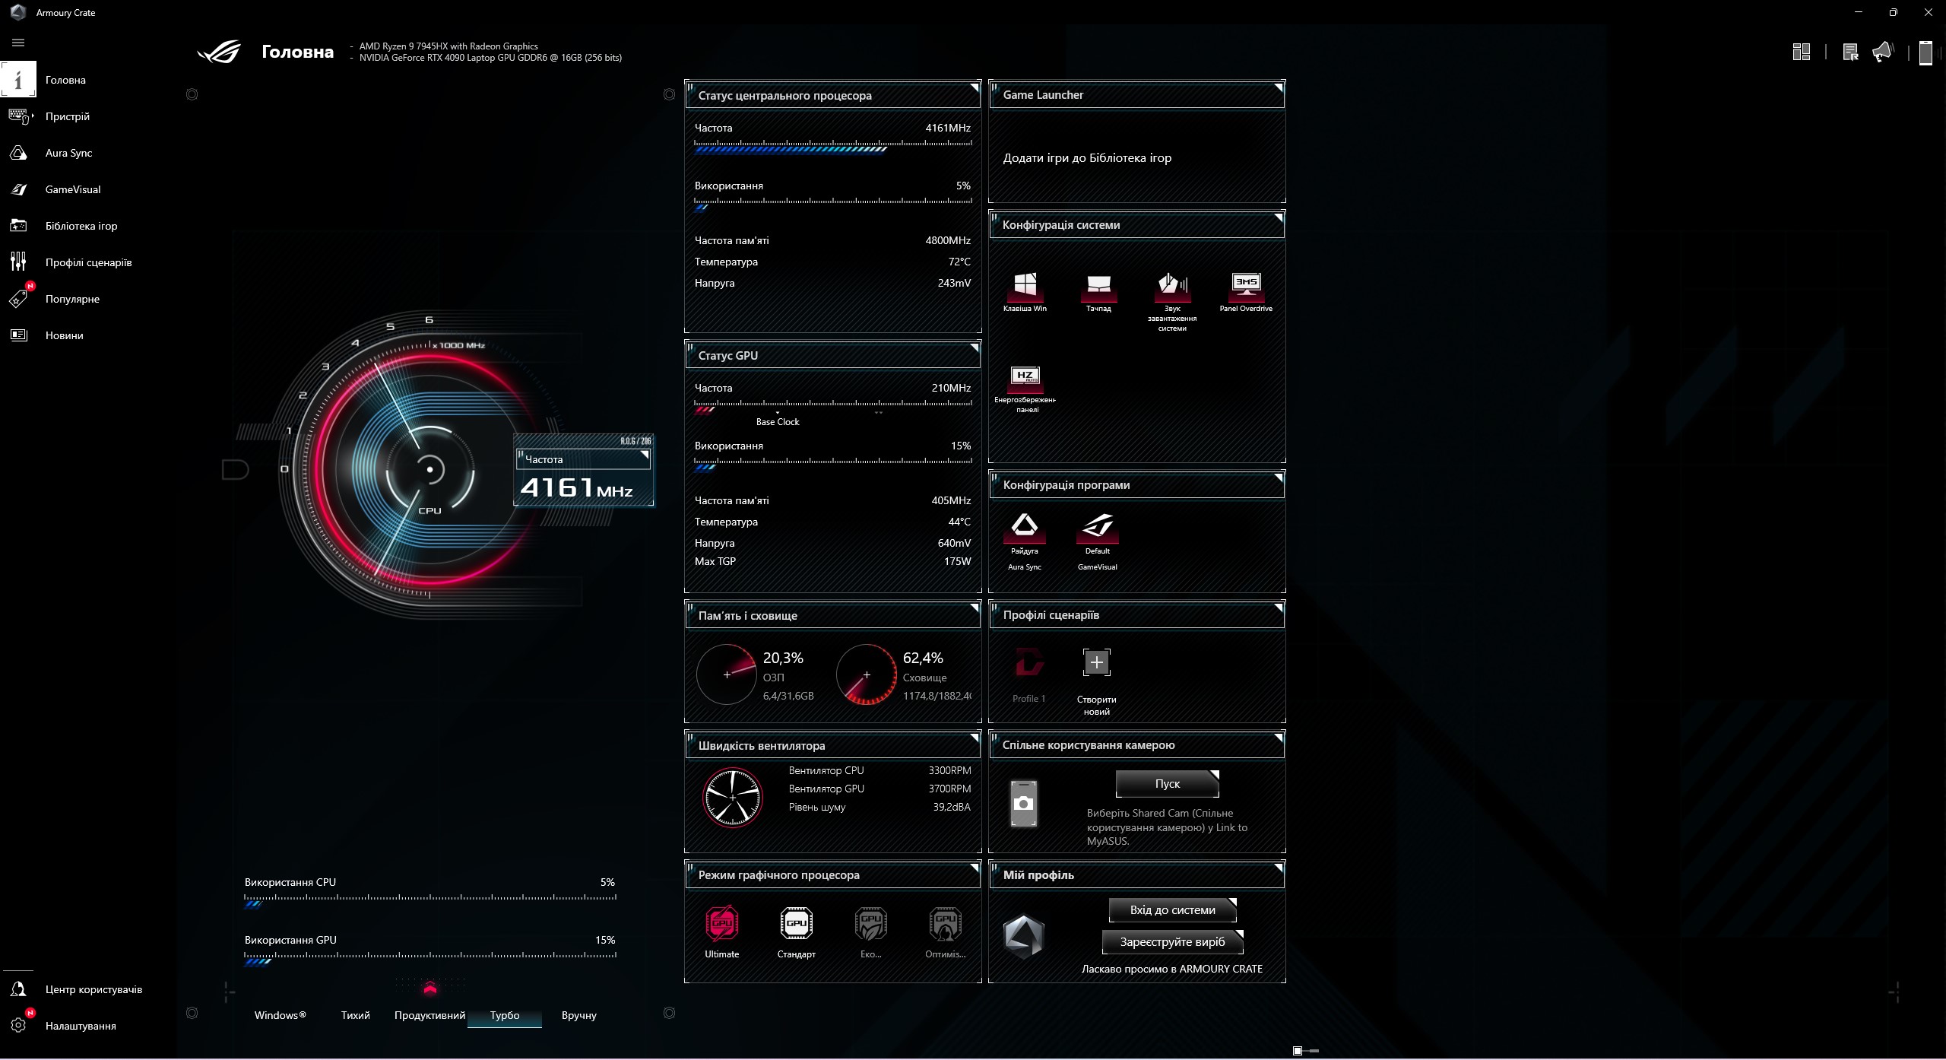The height and width of the screenshot is (1060, 1946).
Task: Expand the red chevron above mode tabs
Action: click(x=430, y=989)
